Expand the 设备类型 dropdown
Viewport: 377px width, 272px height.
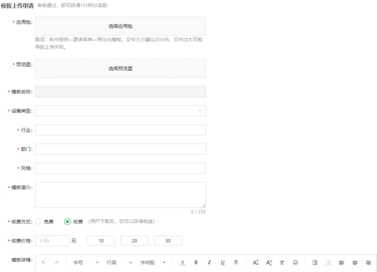tap(120, 111)
